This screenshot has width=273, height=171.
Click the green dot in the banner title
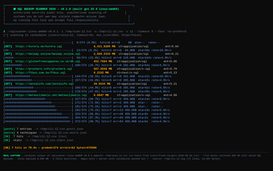pos(15,9)
